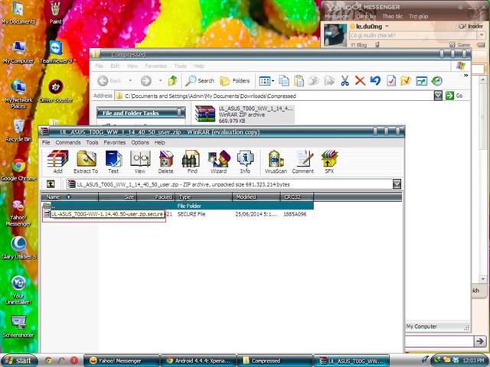Click Yahoo status message input field
The height and width of the screenshot is (367, 490).
coord(413,35)
